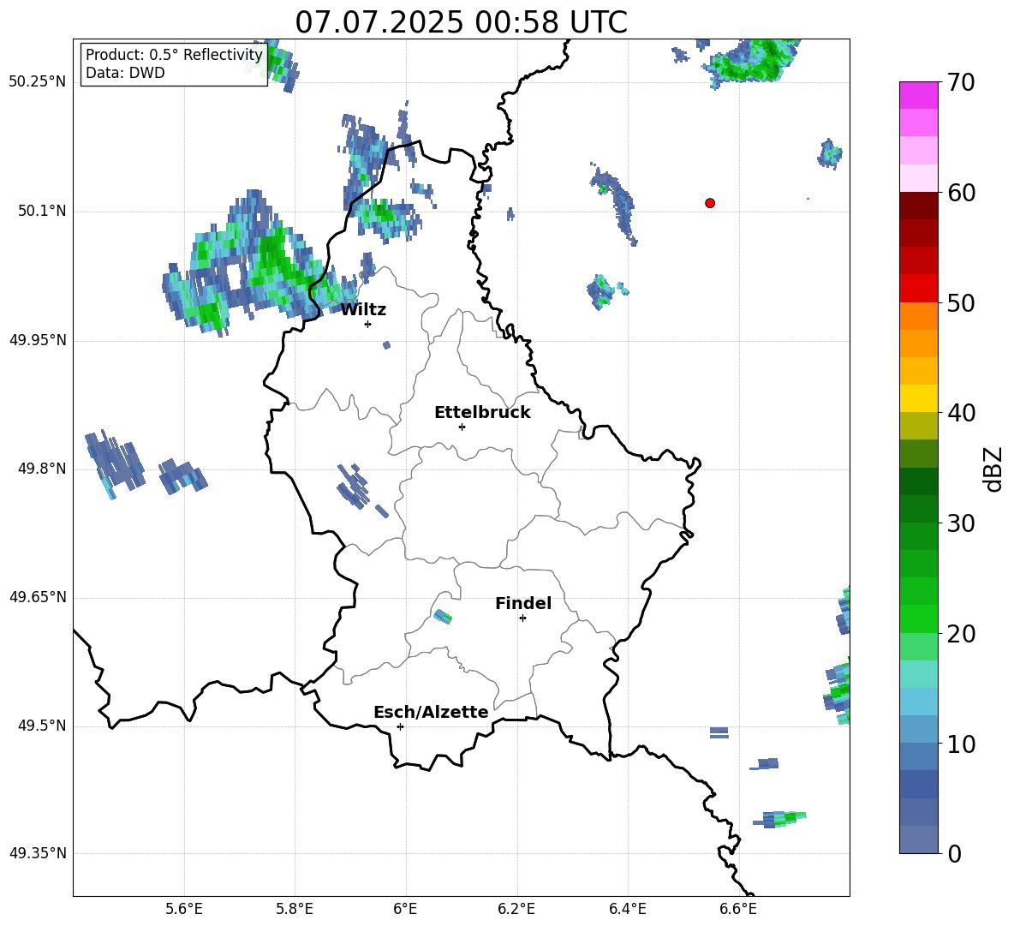Click the 0 tick label on colorbar
This screenshot has width=1014, height=926.
click(x=955, y=854)
